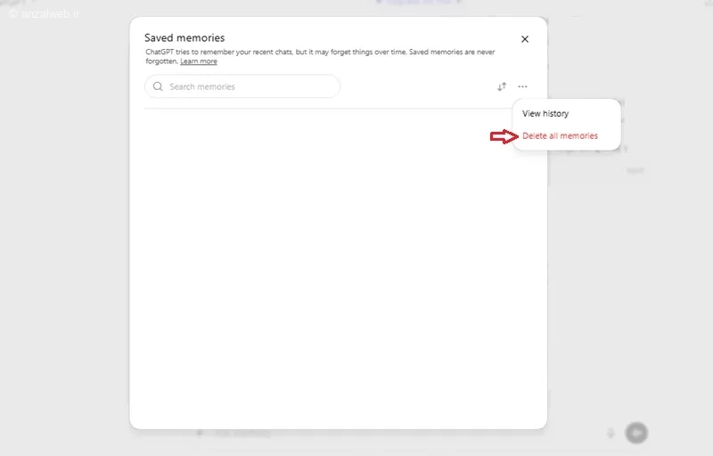Expand the blurred model selector at top
This screenshot has height=456, width=713.
(x=418, y=3)
